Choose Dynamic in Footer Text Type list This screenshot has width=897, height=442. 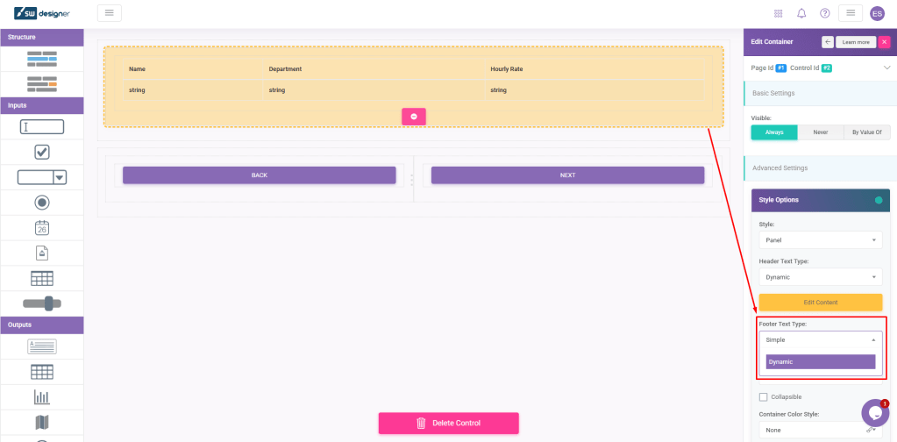820,361
